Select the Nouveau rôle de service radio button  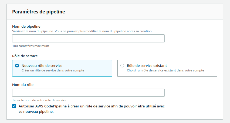[17, 66]
